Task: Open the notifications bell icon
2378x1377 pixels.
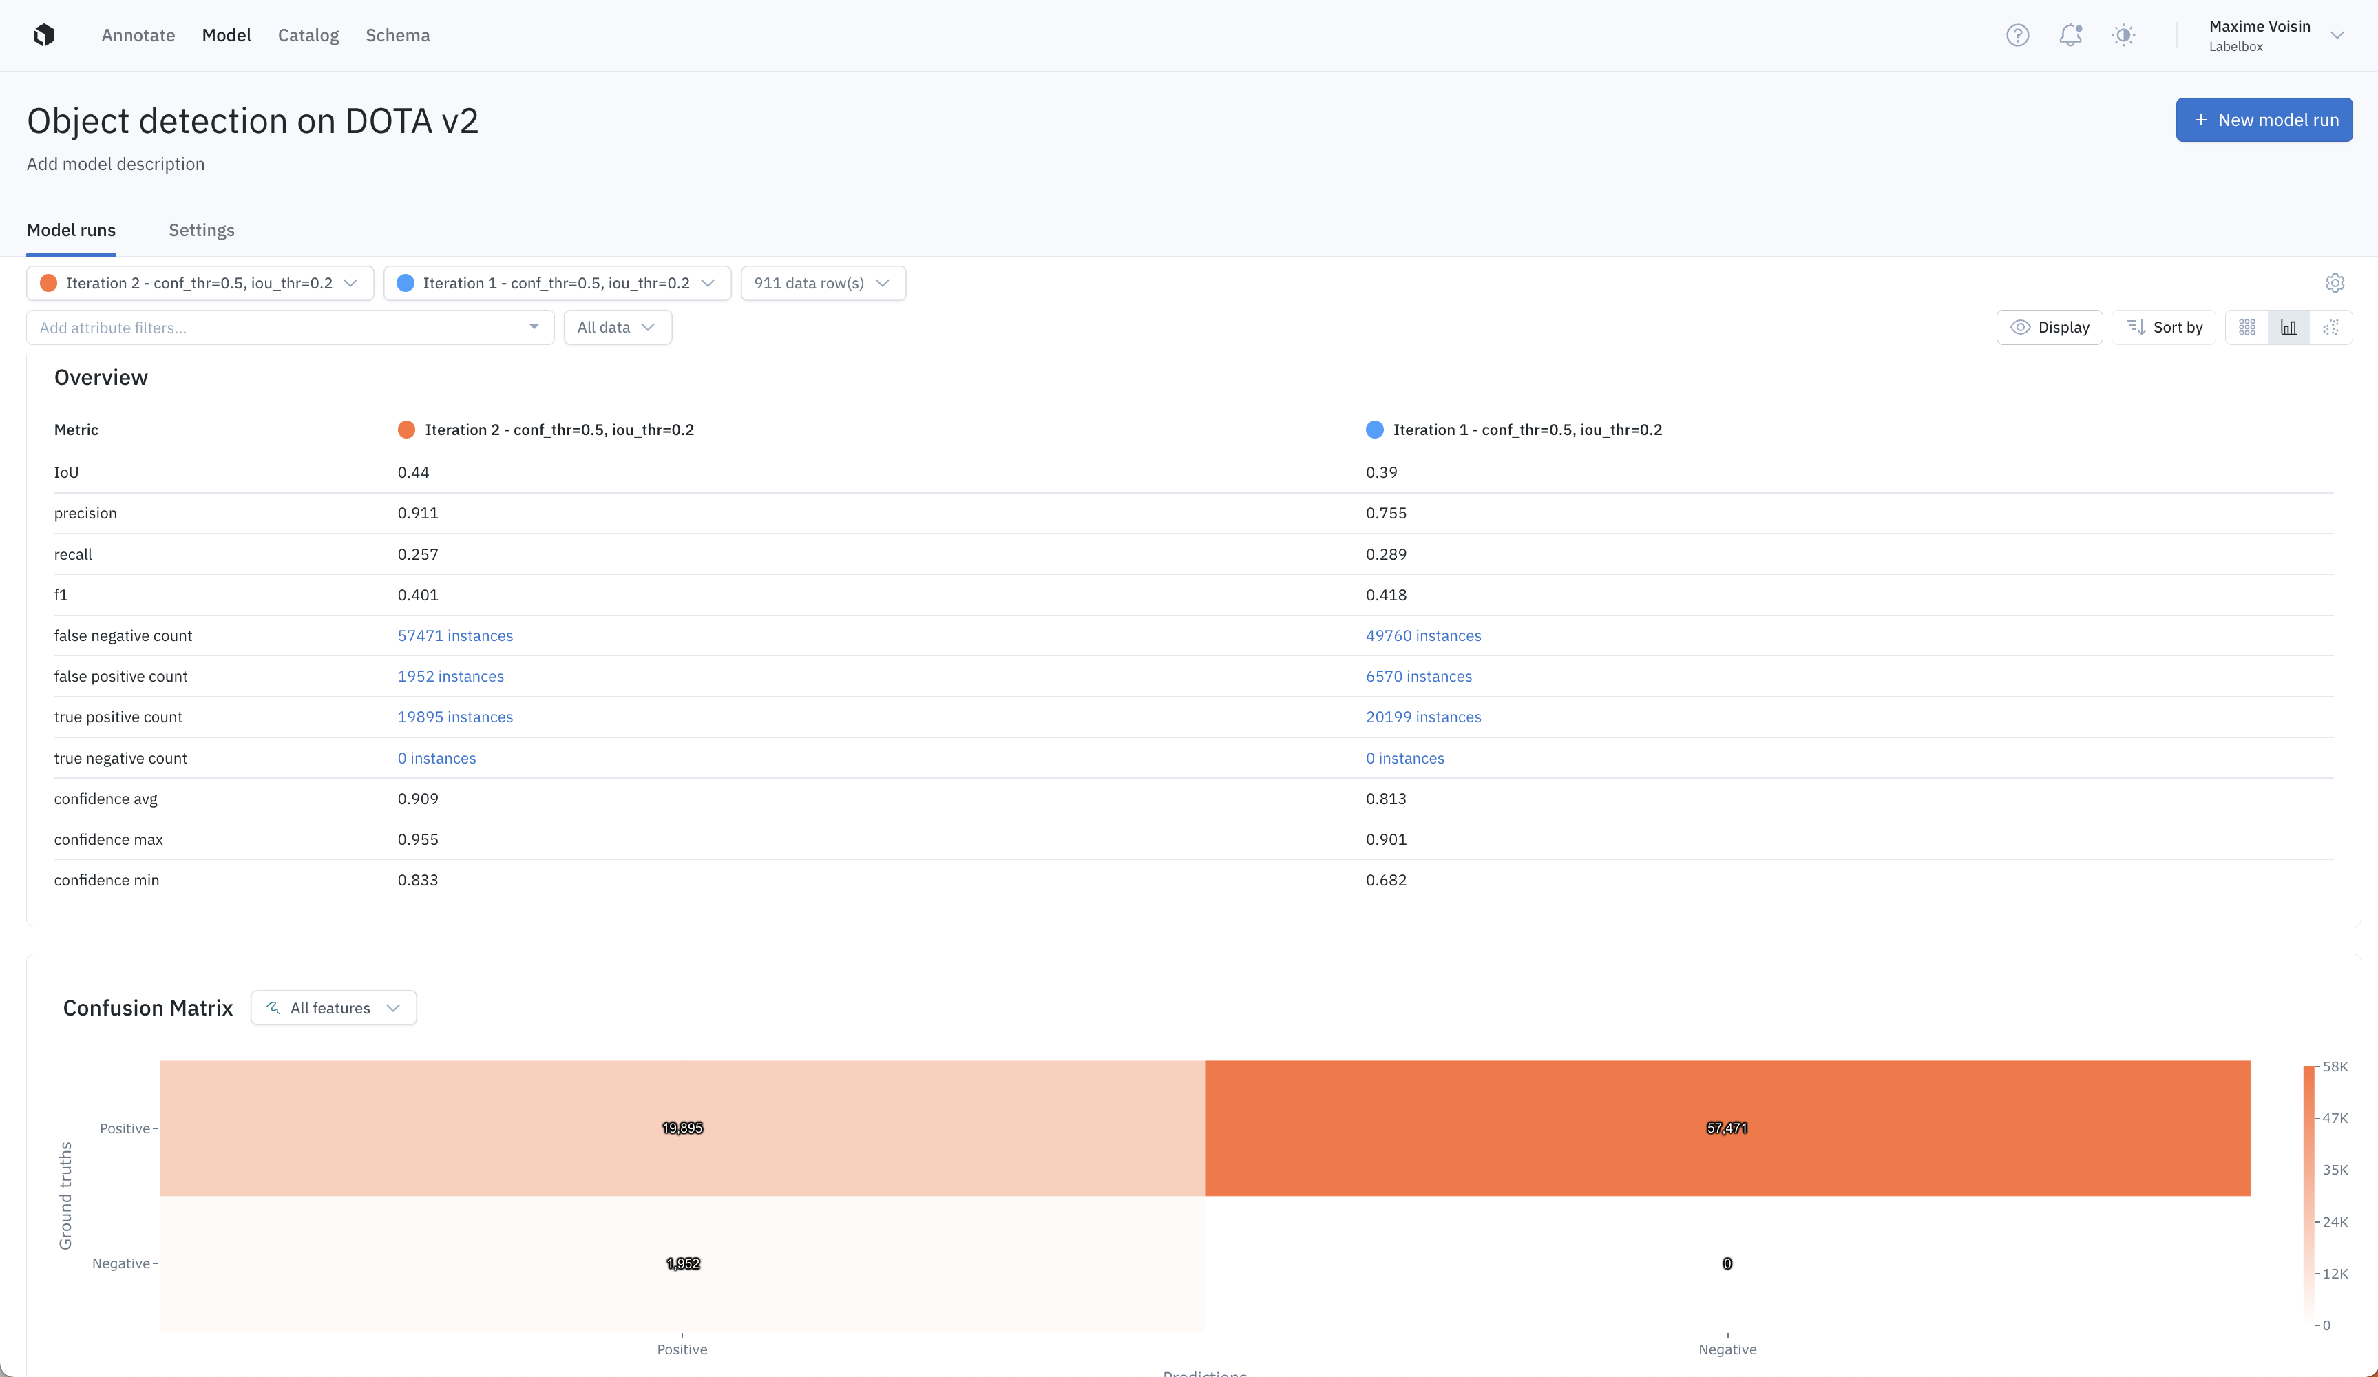Action: point(2070,35)
